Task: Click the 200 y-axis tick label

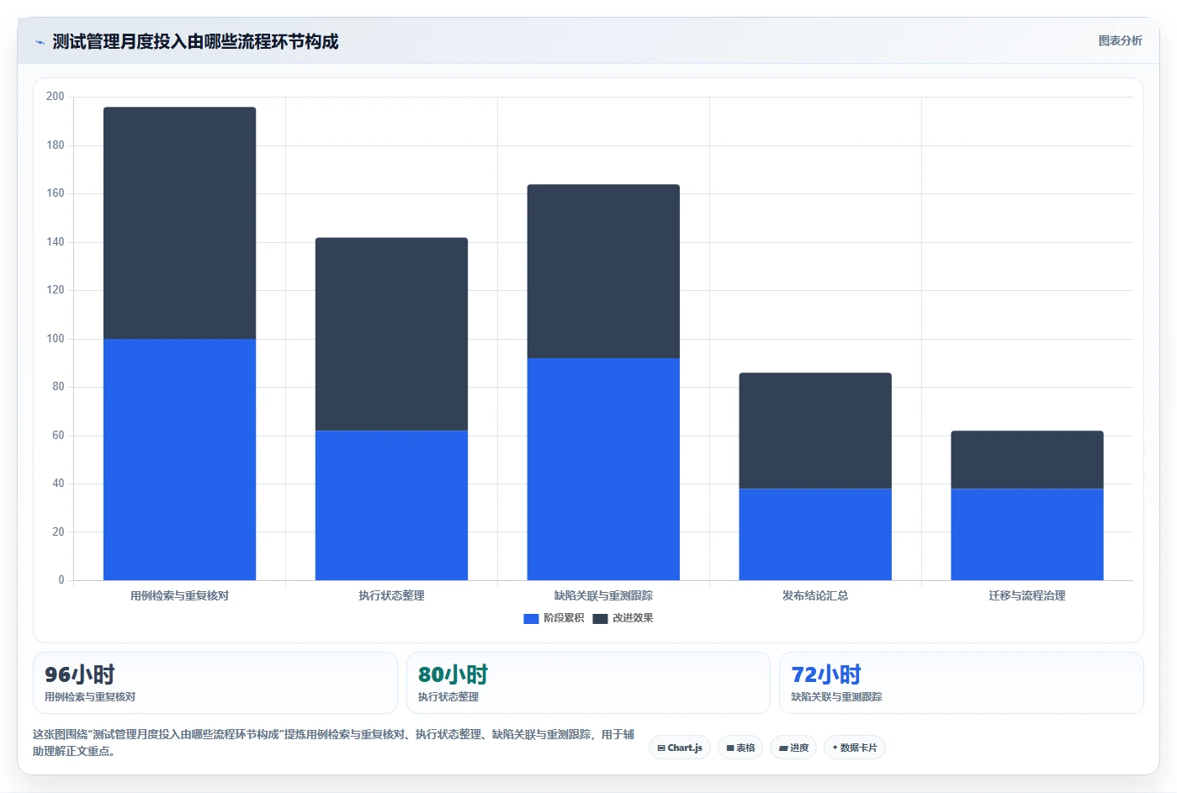Action: (56, 97)
